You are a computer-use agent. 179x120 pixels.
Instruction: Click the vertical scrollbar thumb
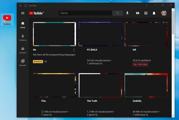173,23
